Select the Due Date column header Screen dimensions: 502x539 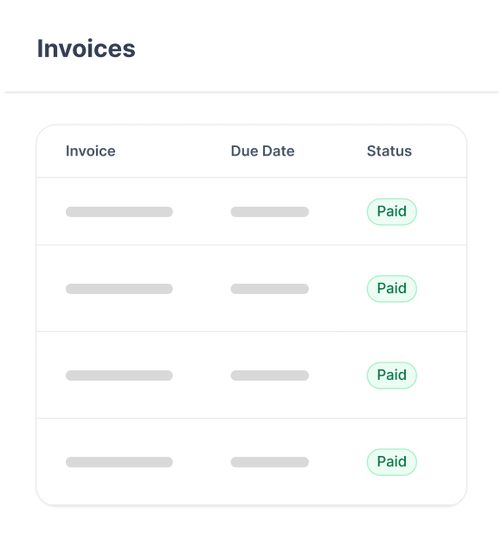pyautogui.click(x=262, y=151)
